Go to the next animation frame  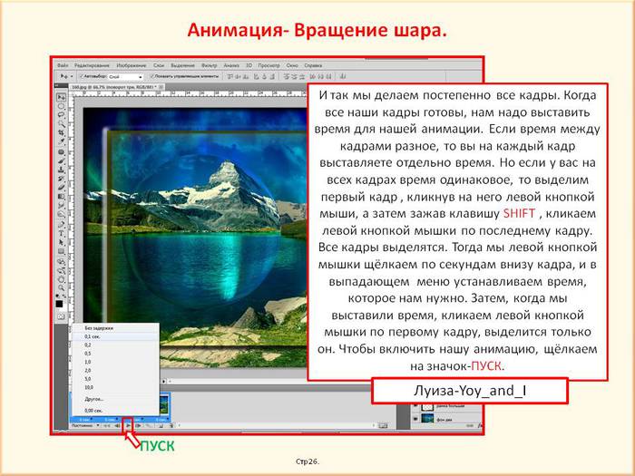tap(139, 425)
